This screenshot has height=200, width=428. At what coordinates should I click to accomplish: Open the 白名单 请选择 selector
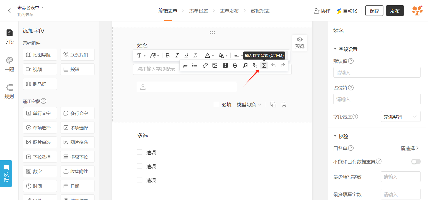410,148
